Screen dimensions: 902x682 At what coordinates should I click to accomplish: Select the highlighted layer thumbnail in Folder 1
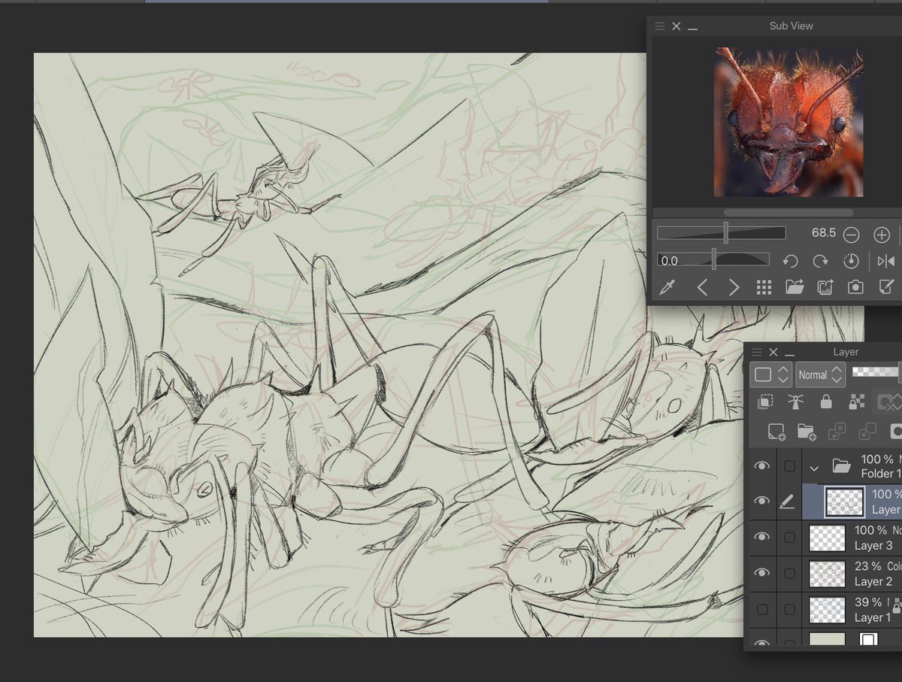pyautogui.click(x=844, y=502)
